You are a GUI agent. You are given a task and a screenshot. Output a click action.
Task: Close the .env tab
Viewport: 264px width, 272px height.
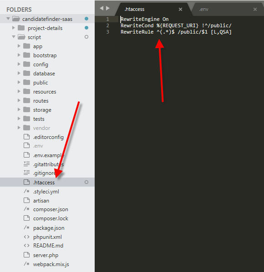coord(255,10)
